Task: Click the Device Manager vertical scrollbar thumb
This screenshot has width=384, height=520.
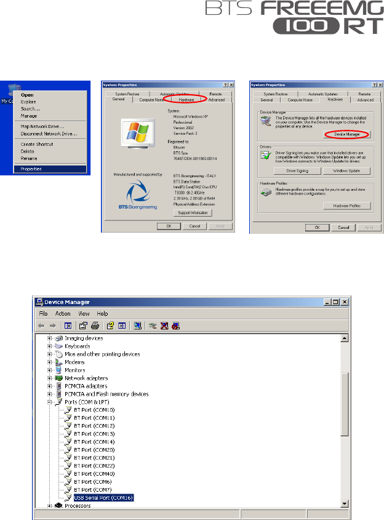Action: tap(345, 404)
